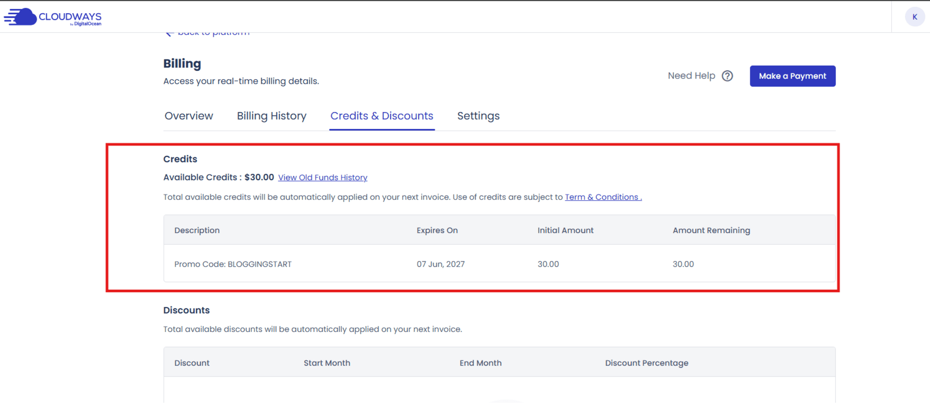The width and height of the screenshot is (930, 415).
Task: Click the Billing page heading
Action: click(x=182, y=63)
